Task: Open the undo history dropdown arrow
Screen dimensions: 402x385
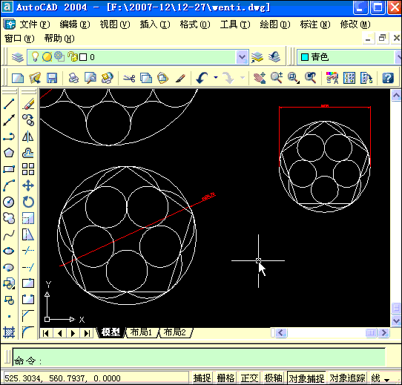Action: (216, 77)
